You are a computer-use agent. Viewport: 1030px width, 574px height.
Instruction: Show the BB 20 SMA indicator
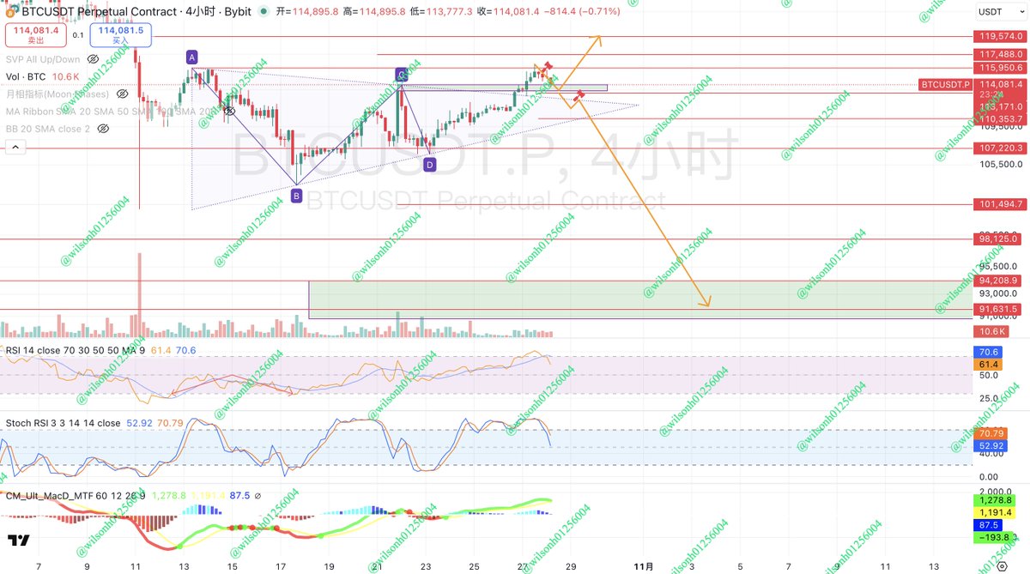[x=103, y=128]
